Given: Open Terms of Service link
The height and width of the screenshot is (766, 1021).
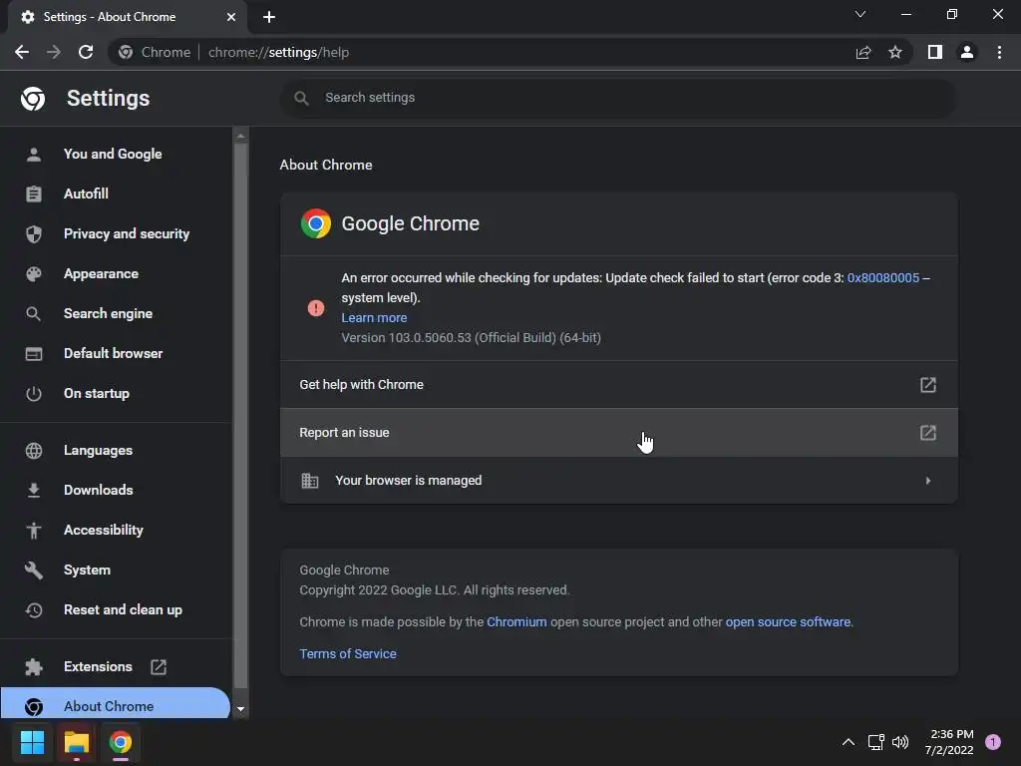Looking at the screenshot, I should click(x=348, y=654).
